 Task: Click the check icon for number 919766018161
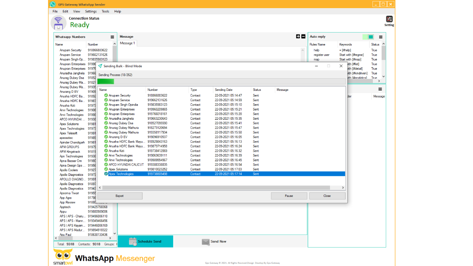tap(106, 114)
